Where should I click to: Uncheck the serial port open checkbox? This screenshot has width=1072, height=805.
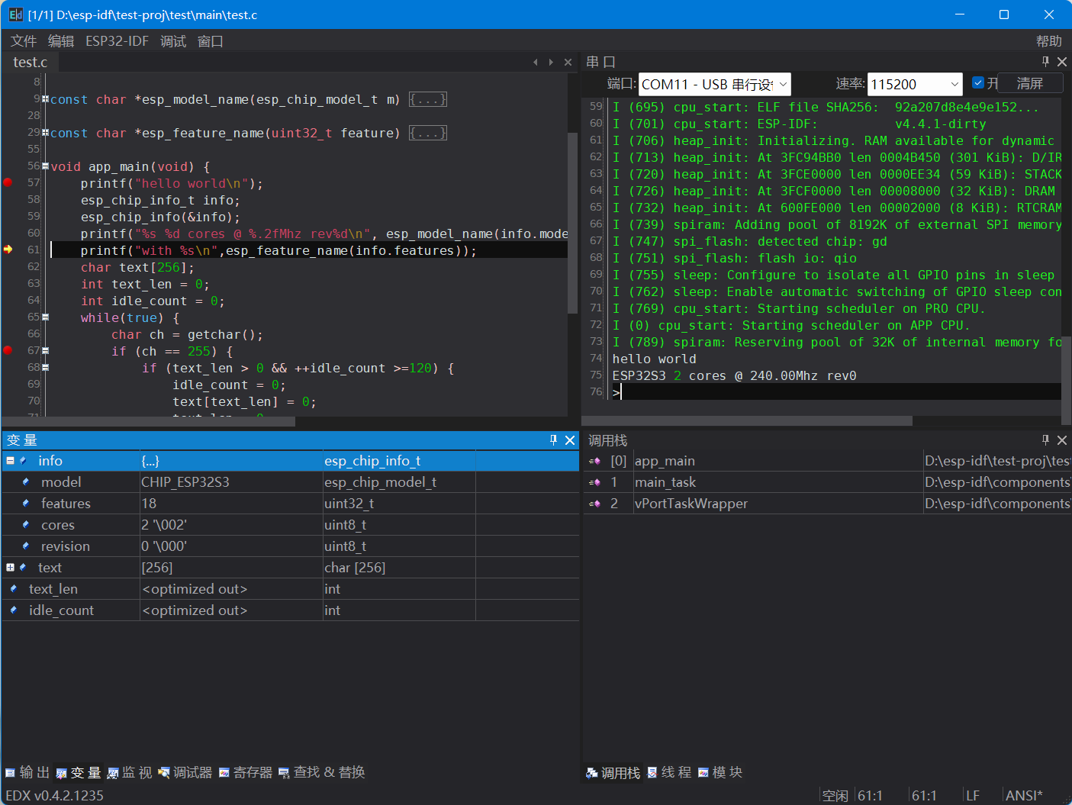978,83
